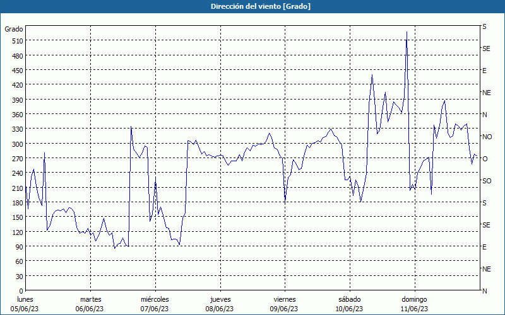
Task: Click the 'miércoles' day label
Action: click(155, 299)
